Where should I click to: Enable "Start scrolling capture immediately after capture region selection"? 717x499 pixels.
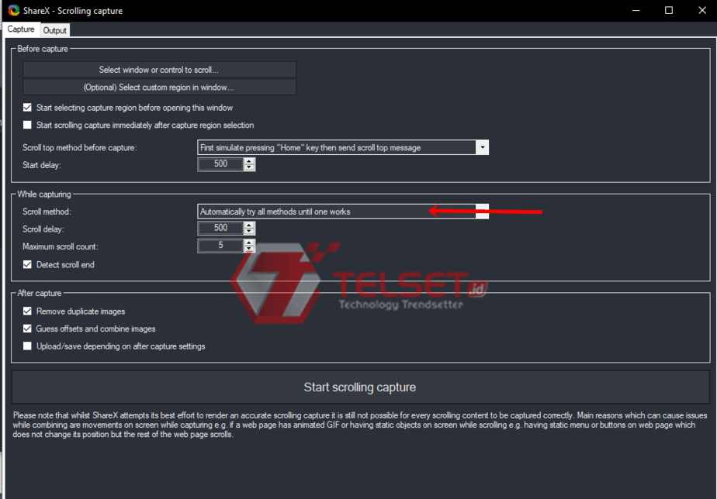pyautogui.click(x=27, y=125)
